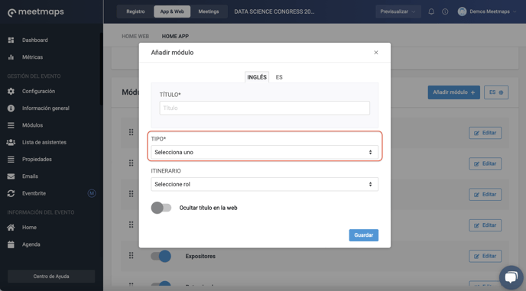The image size is (526, 291).
Task: Click the Módulos list icon
Action: coord(11,125)
